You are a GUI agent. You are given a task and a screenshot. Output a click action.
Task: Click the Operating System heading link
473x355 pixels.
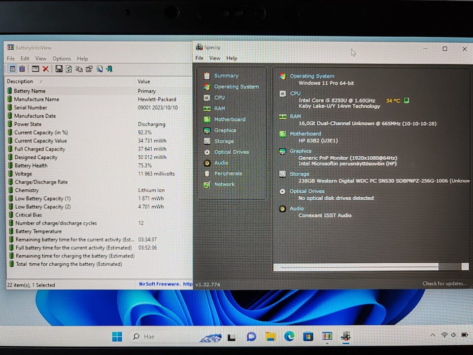[x=311, y=76]
